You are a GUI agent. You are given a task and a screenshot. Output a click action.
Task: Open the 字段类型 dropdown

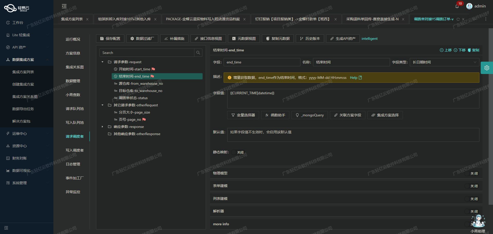pyautogui.click(x=444, y=62)
